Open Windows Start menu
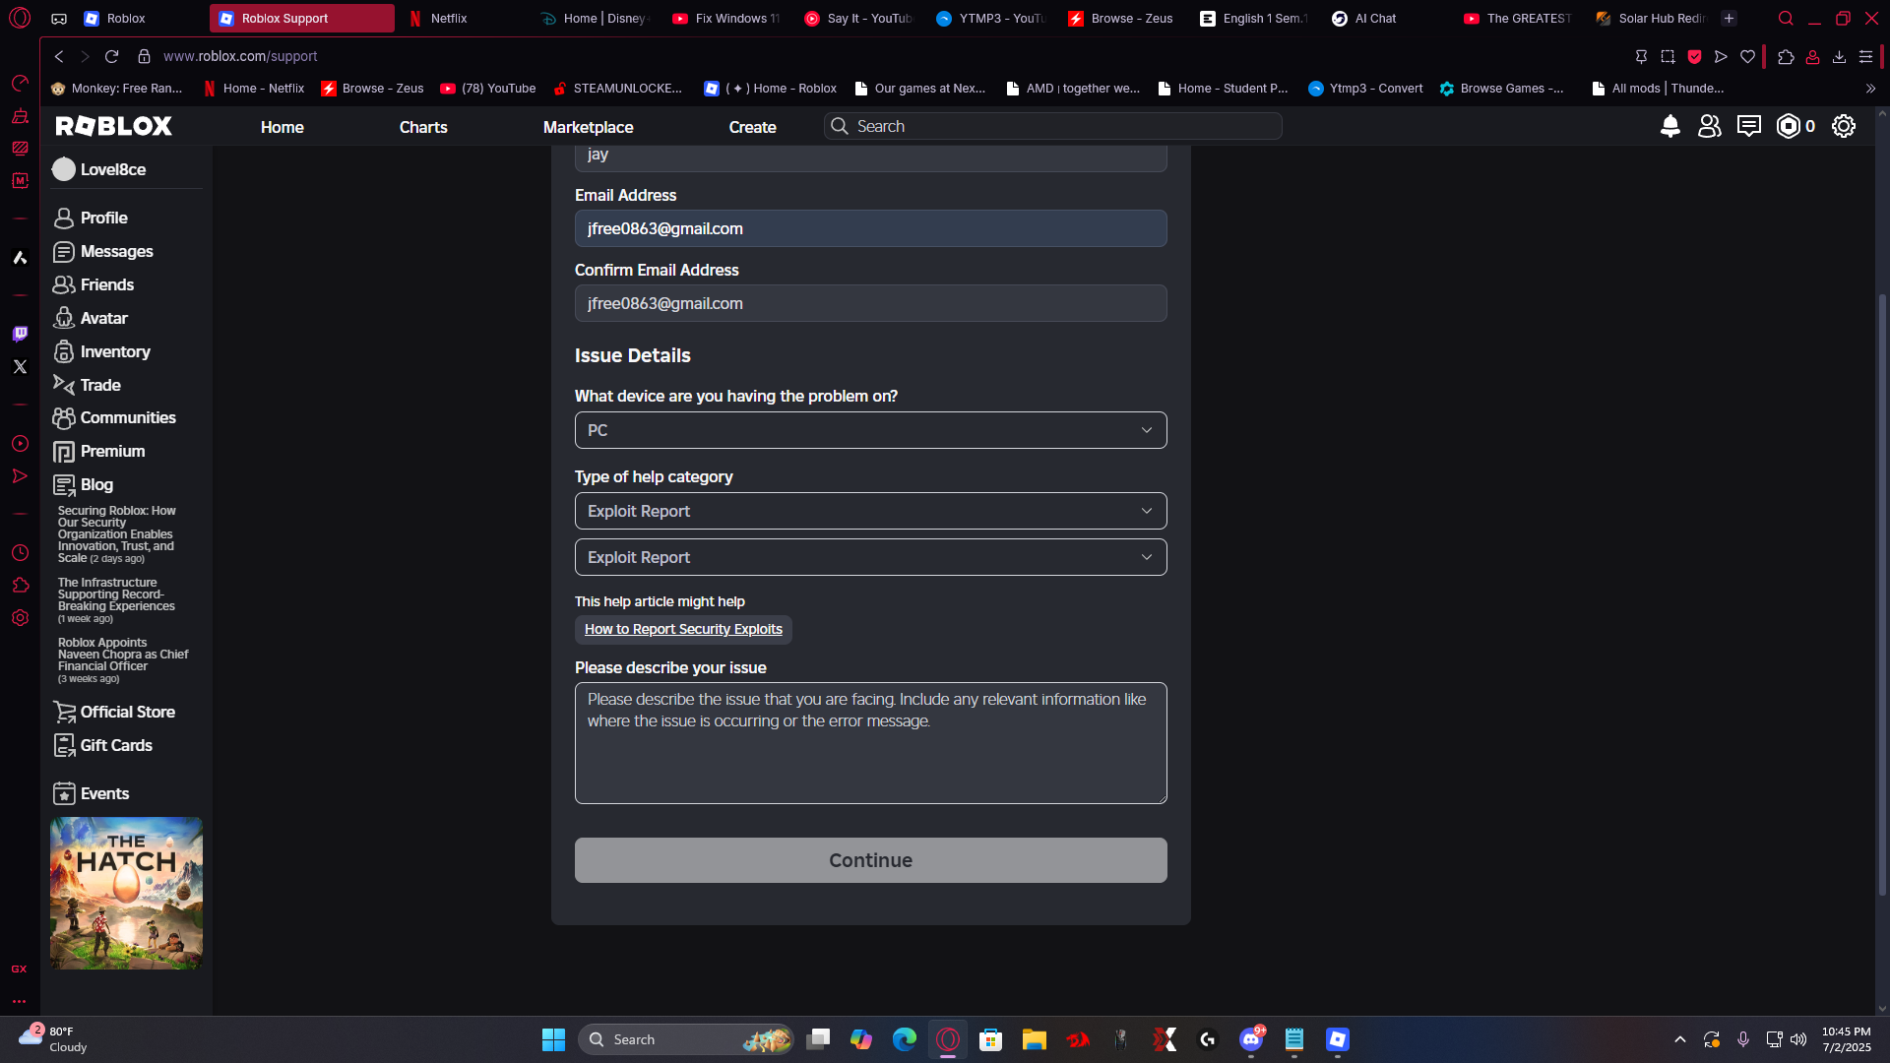The height and width of the screenshot is (1063, 1890). (x=553, y=1039)
